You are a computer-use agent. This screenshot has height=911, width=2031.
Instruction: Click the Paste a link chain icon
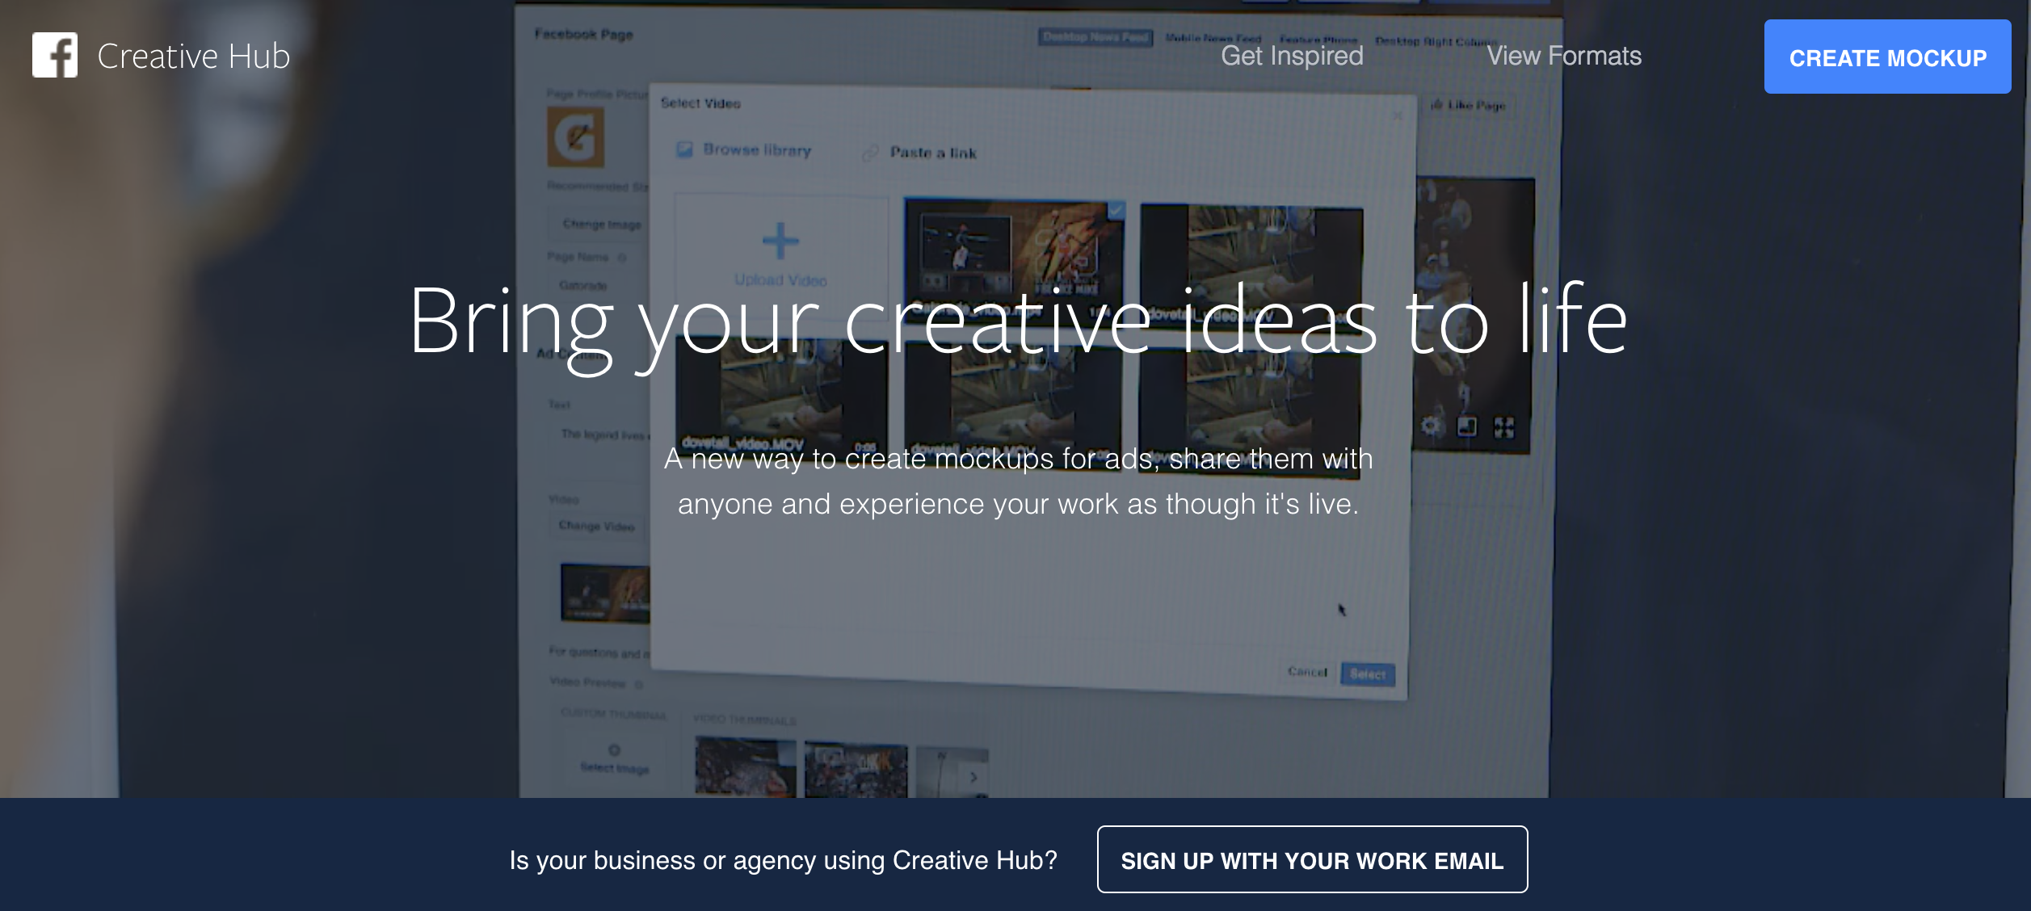pyautogui.click(x=871, y=152)
